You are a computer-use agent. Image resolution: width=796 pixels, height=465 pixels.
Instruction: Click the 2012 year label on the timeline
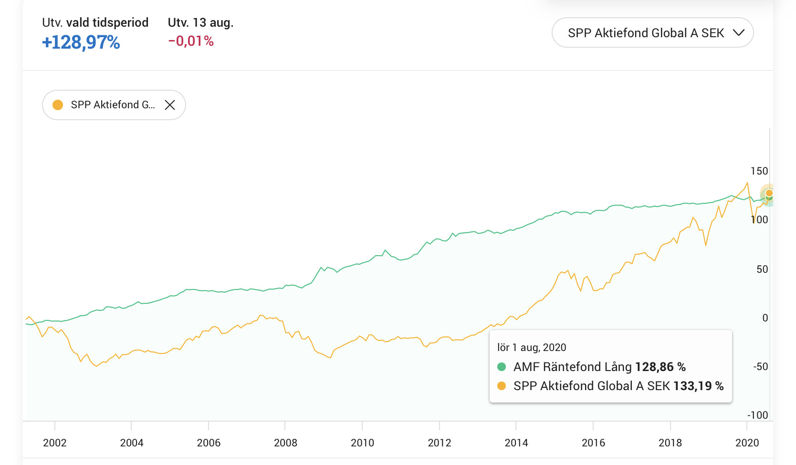(x=440, y=443)
